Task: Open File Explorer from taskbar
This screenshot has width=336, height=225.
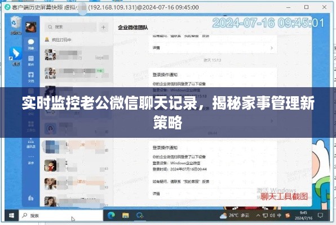Action: coord(125,215)
